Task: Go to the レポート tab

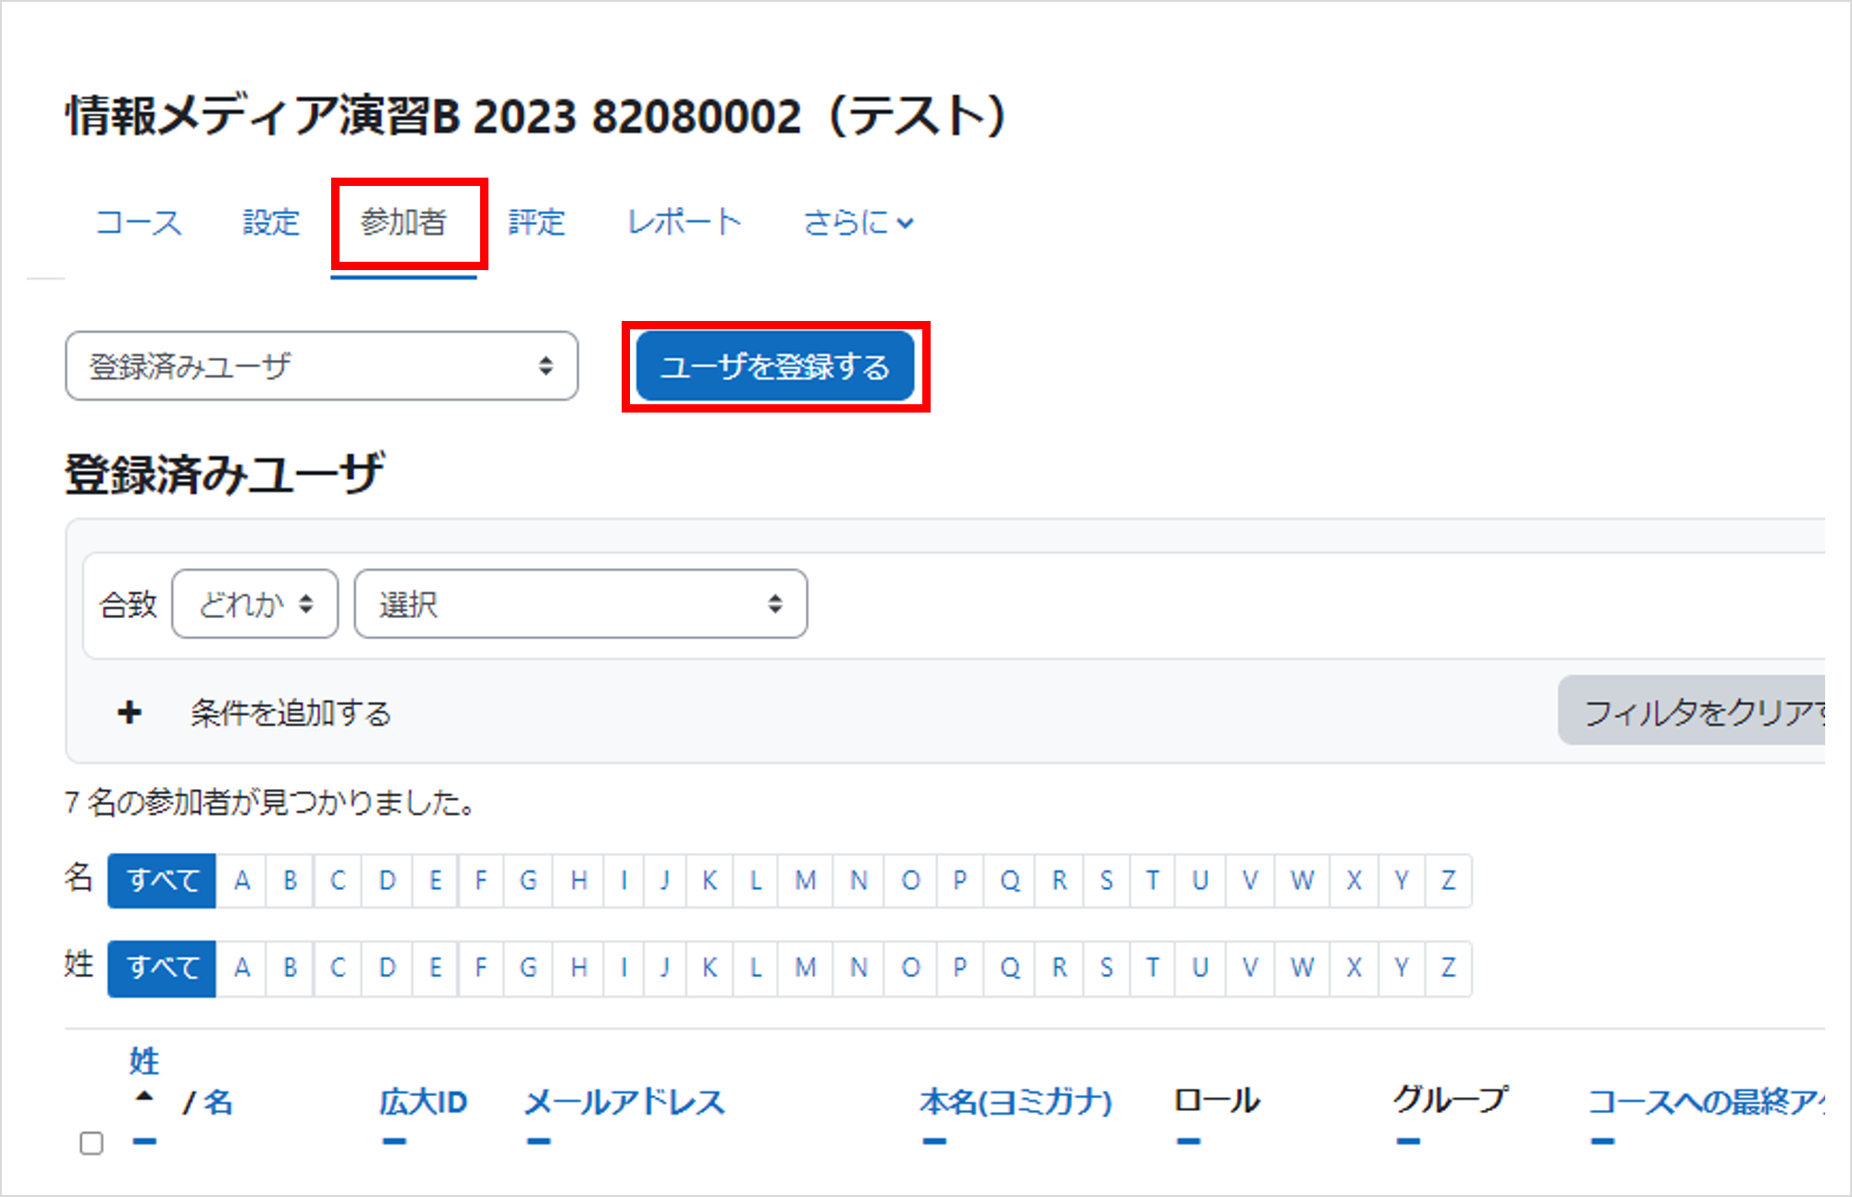Action: pos(685,223)
